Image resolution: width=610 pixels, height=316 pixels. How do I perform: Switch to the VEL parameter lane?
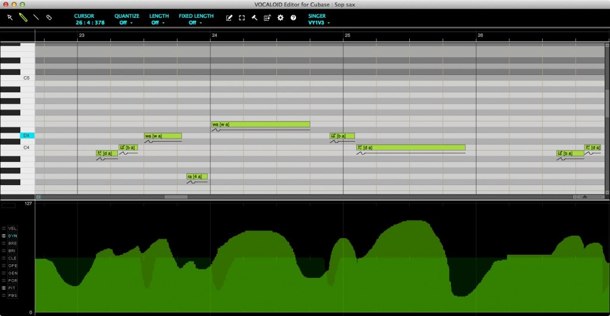pos(13,229)
